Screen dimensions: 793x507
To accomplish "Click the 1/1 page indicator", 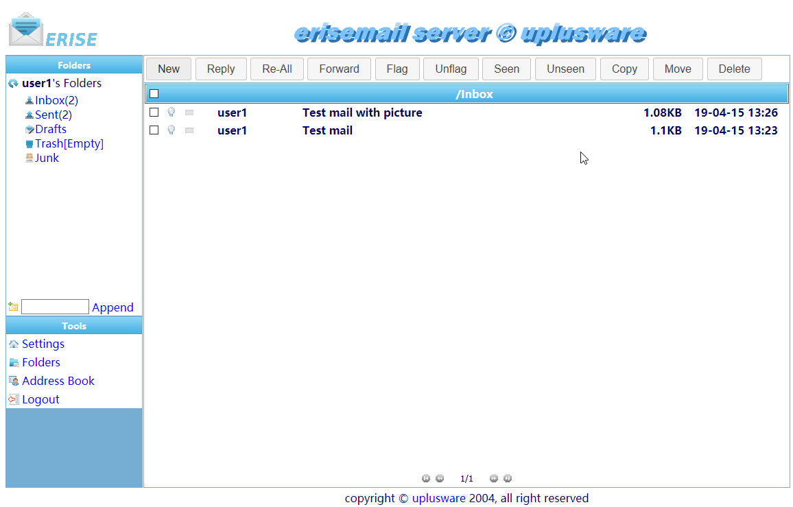I will (466, 479).
